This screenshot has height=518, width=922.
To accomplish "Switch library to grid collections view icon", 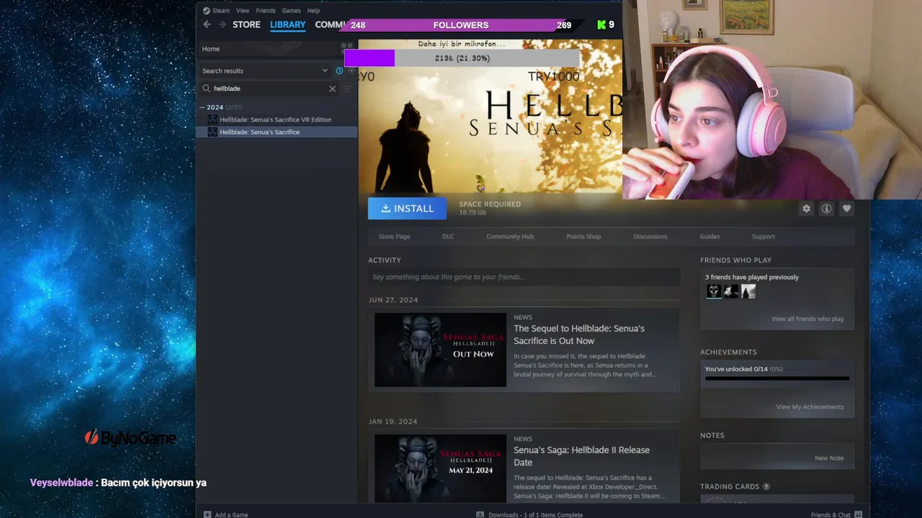I will point(347,49).
